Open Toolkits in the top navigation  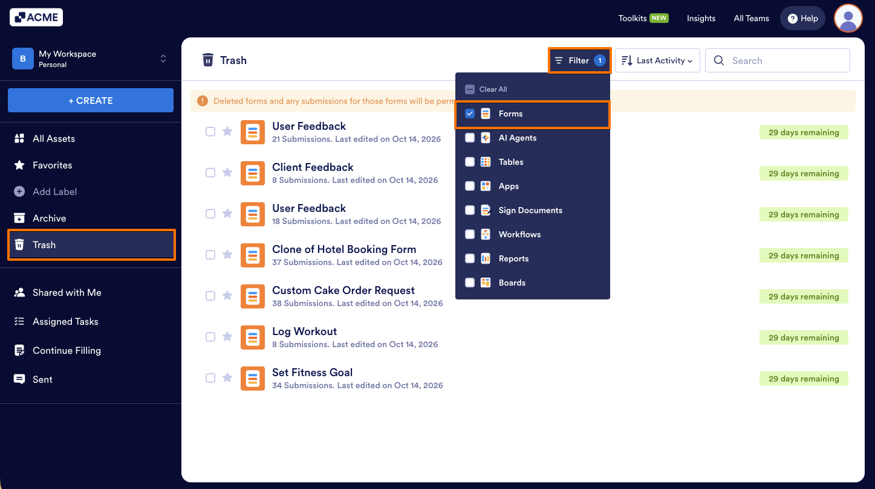pos(643,18)
